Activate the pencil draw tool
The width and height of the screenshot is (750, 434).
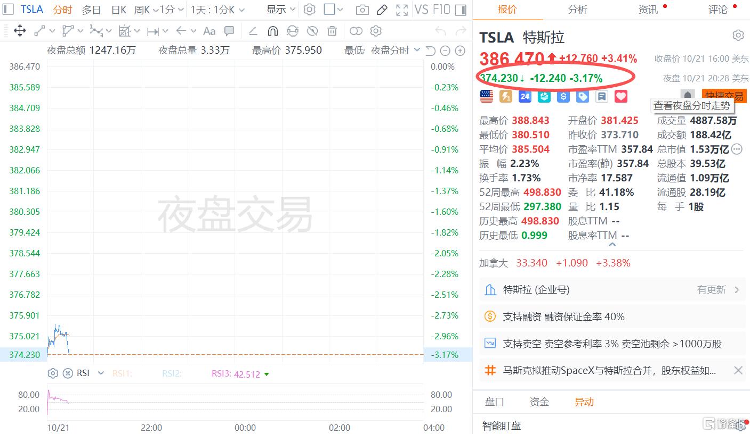click(382, 10)
